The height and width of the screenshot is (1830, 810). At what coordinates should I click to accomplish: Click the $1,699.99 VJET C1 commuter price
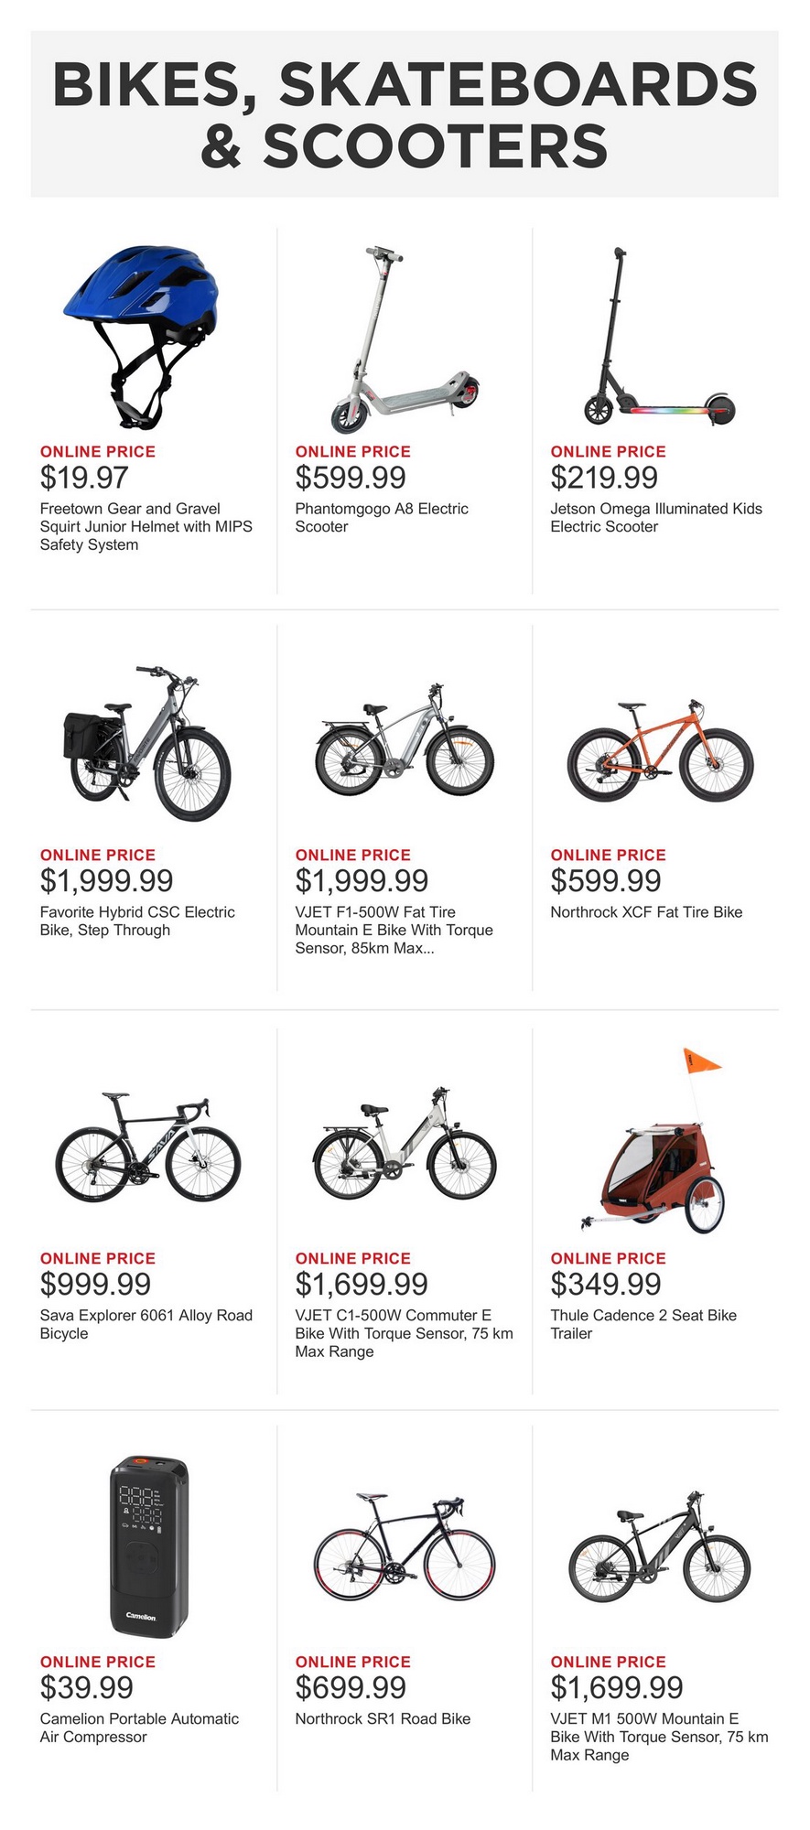point(362,1285)
